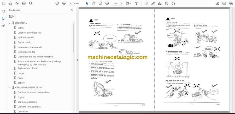Click the left manual page (1-8)
This screenshot has width=235, height=114.
117,60
